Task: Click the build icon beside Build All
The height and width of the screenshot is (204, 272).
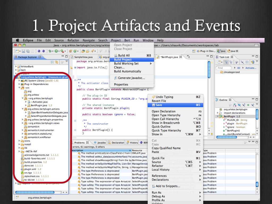Action: (116, 56)
